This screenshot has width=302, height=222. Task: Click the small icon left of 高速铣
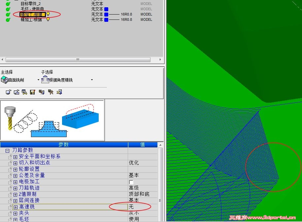pos(10,207)
